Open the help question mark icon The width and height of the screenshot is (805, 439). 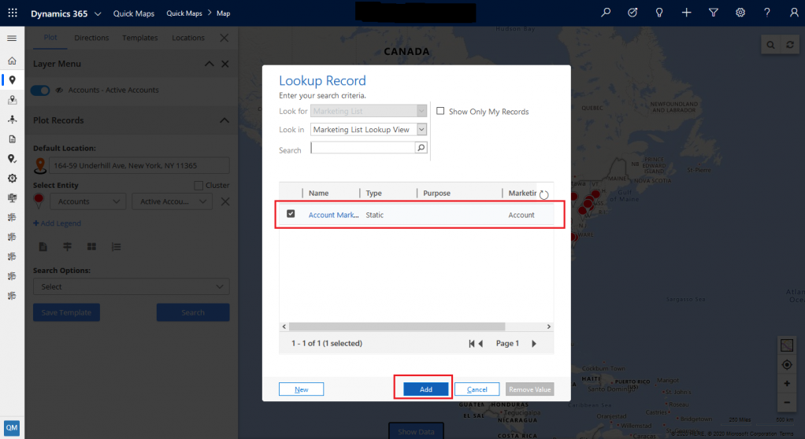click(767, 13)
